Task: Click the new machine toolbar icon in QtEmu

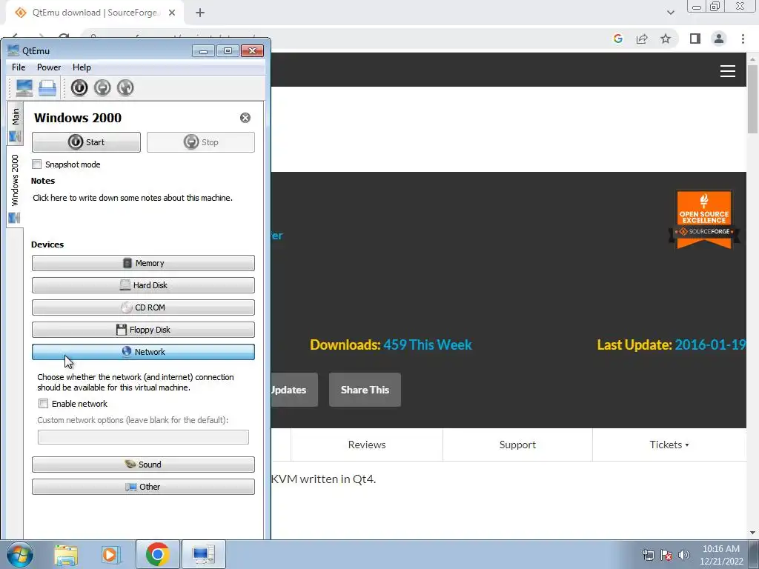Action: click(24, 88)
